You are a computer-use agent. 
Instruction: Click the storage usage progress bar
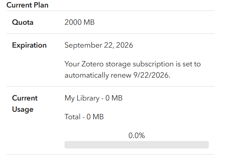tap(136, 145)
